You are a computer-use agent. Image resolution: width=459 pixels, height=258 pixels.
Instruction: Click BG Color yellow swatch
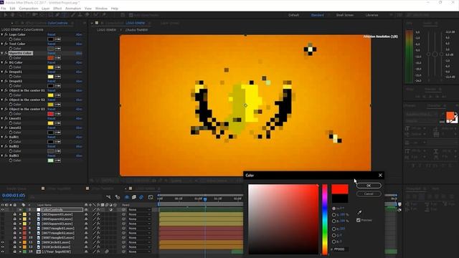[x=51, y=67]
